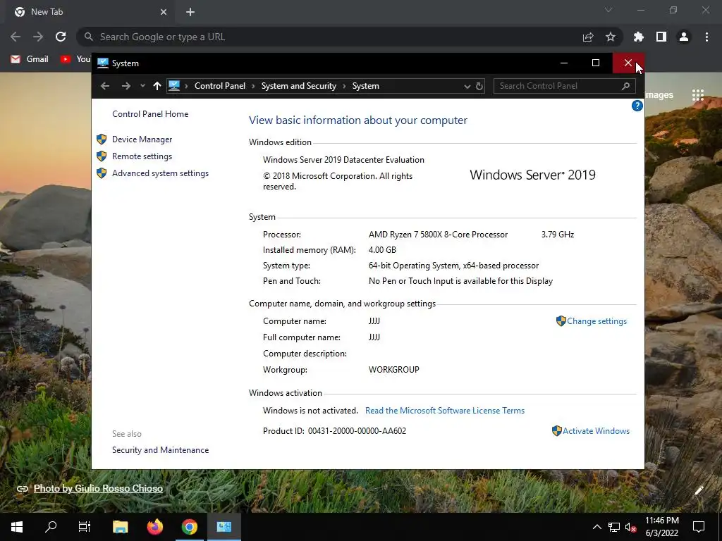Open taskbar clock and date

[661, 527]
